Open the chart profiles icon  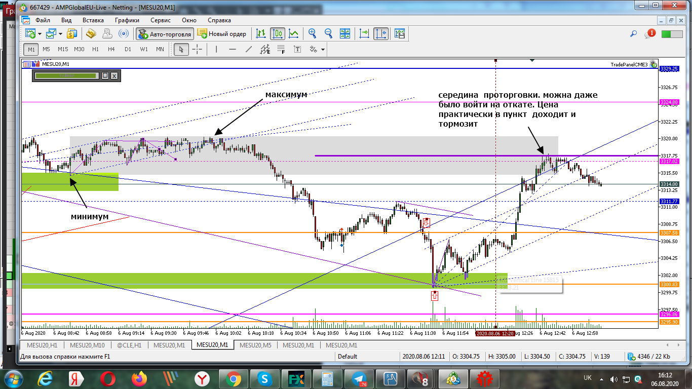[x=51, y=34]
